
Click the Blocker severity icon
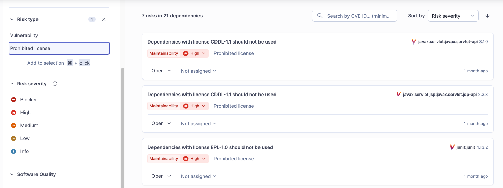pos(14,100)
